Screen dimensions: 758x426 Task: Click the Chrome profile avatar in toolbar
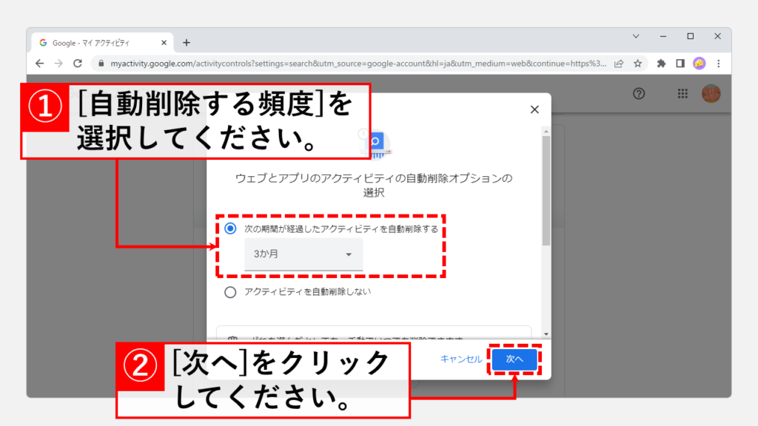click(x=699, y=64)
